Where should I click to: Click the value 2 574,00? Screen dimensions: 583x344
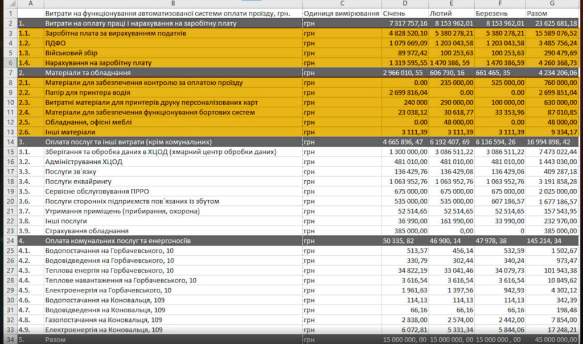pyautogui.click(x=460, y=320)
